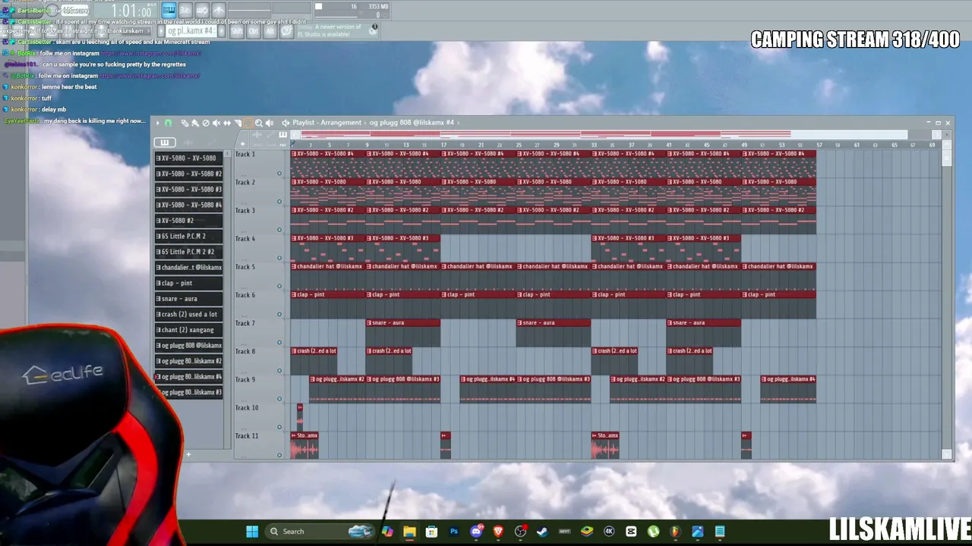Toggle the Ctrl button in FL Studio toolbar
972x546 pixels.
coord(254,31)
